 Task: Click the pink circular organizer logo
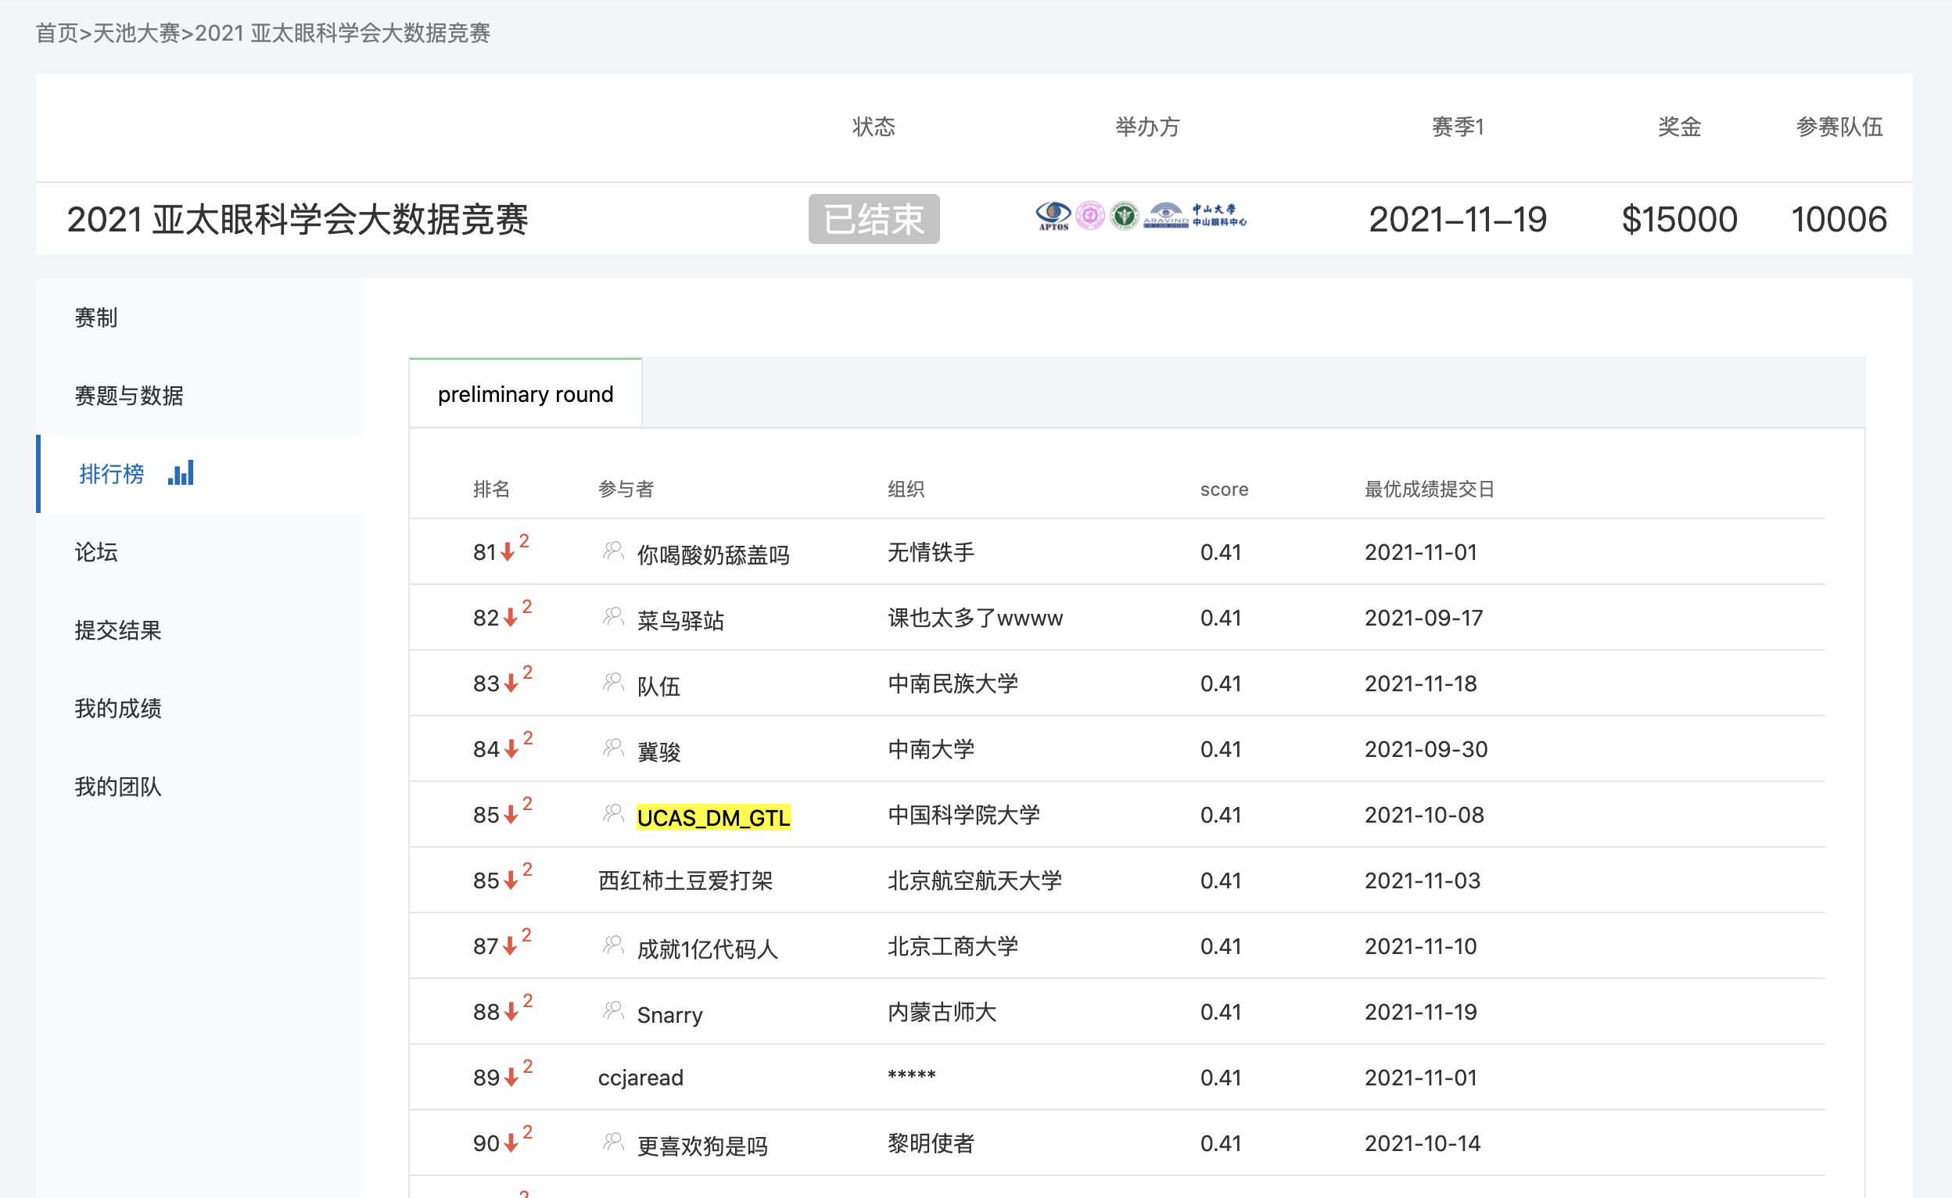point(1090,215)
